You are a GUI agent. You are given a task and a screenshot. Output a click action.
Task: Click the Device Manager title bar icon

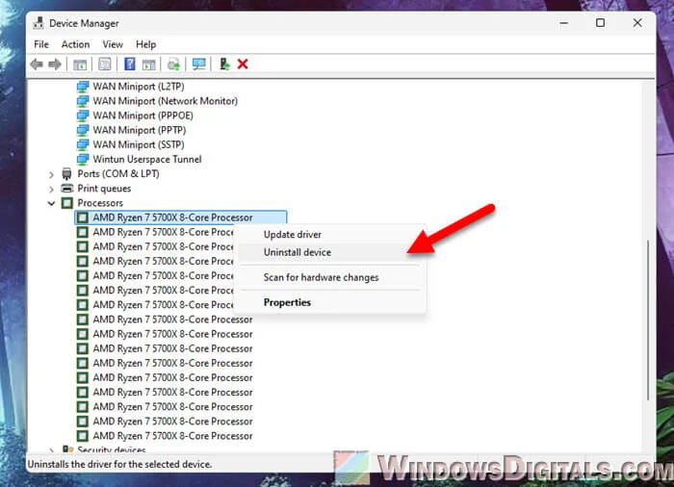39,23
